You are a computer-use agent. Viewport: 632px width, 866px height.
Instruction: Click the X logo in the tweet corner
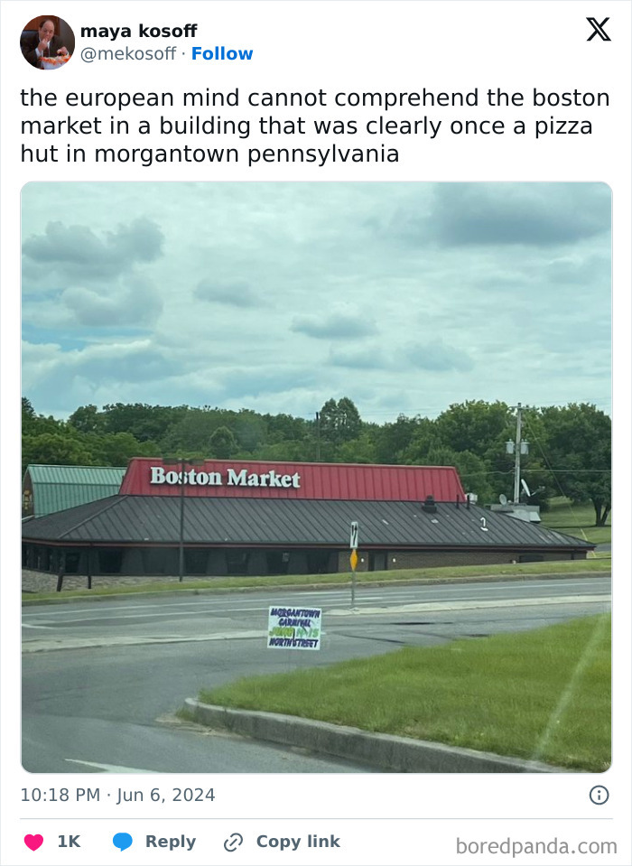point(599,29)
